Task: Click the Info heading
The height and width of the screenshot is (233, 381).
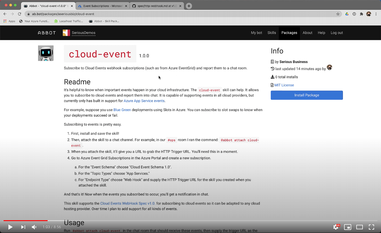Action: 277,51
